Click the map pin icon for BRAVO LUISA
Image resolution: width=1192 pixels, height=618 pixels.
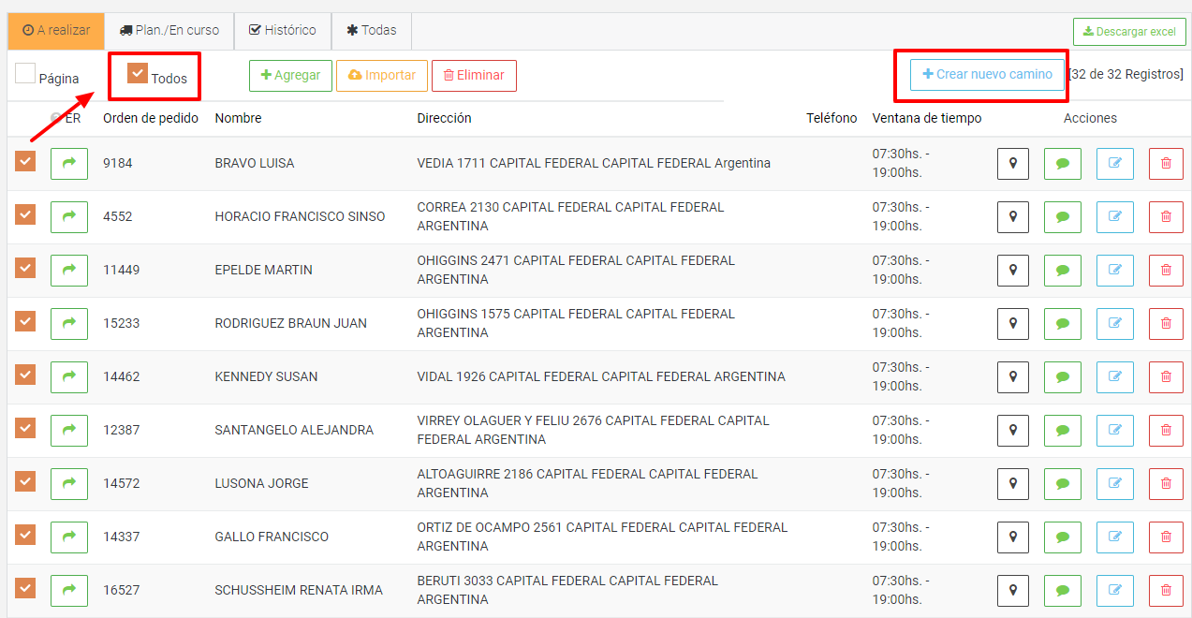click(1012, 164)
